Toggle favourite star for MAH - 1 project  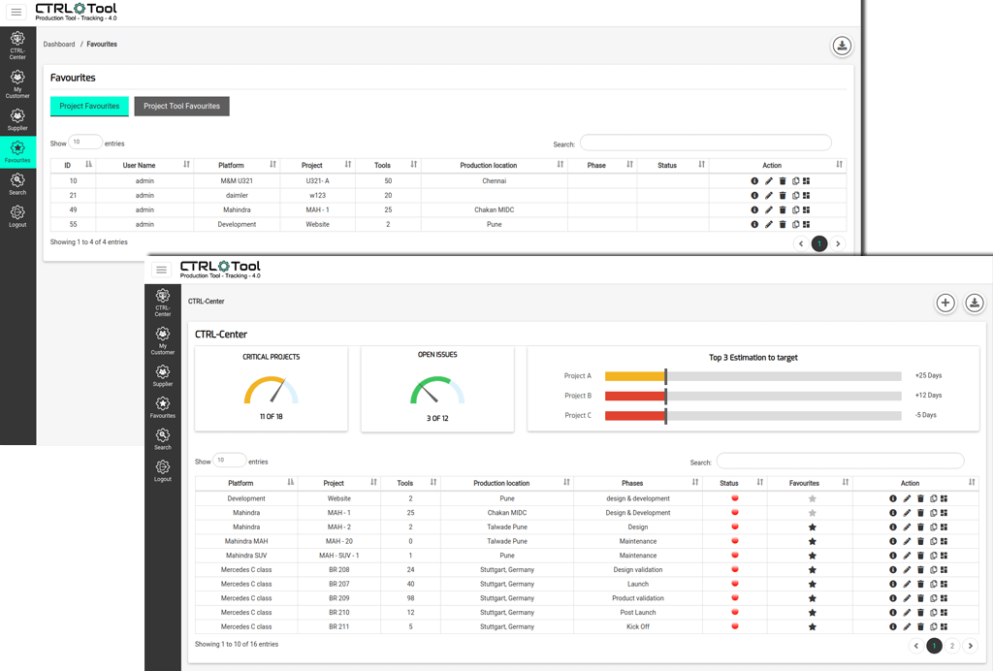point(812,513)
